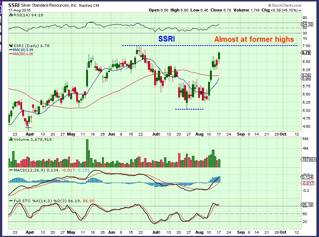Click the small triangle after the Chg percentage
This screenshot has height=237, width=319.
[x=300, y=10]
